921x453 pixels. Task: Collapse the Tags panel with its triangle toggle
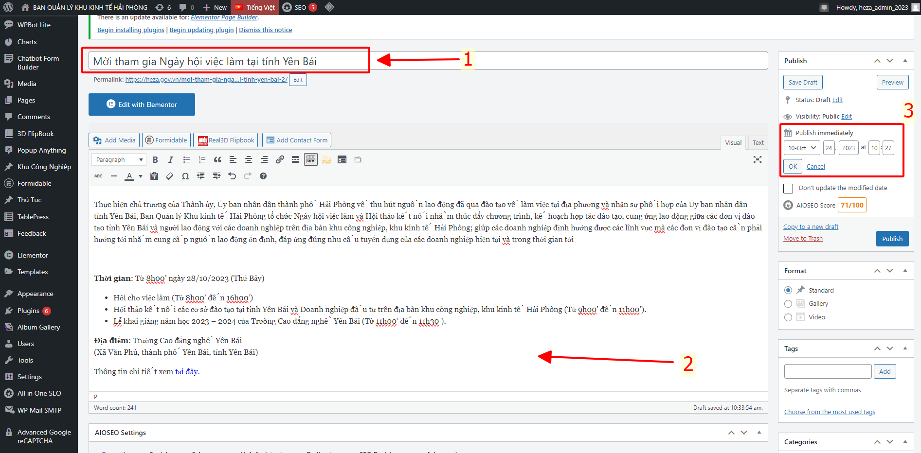click(905, 348)
